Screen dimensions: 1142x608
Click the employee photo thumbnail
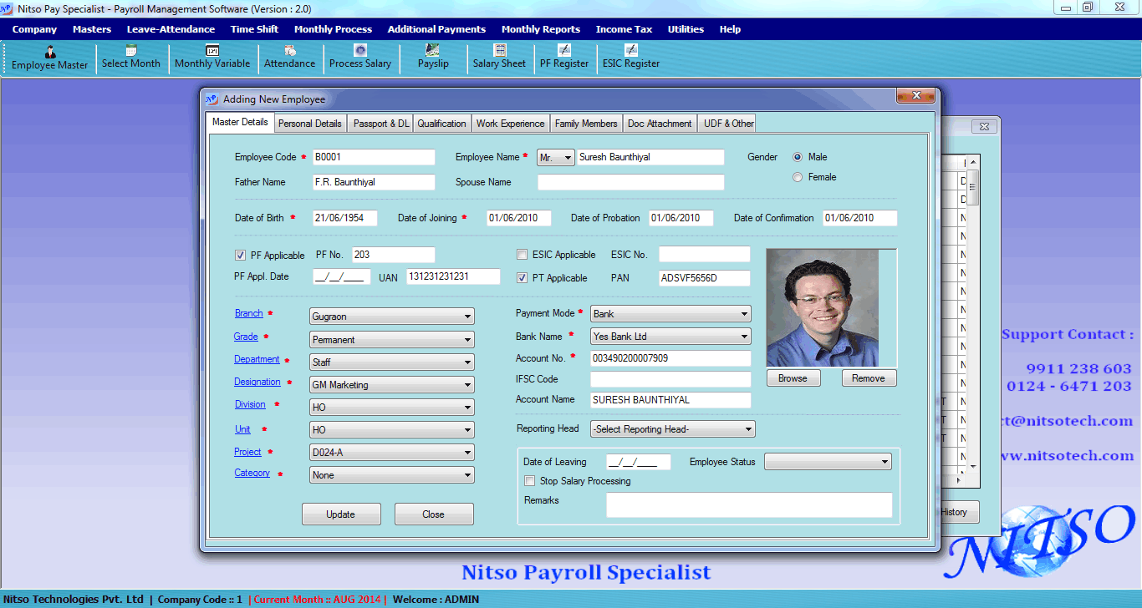pos(823,308)
